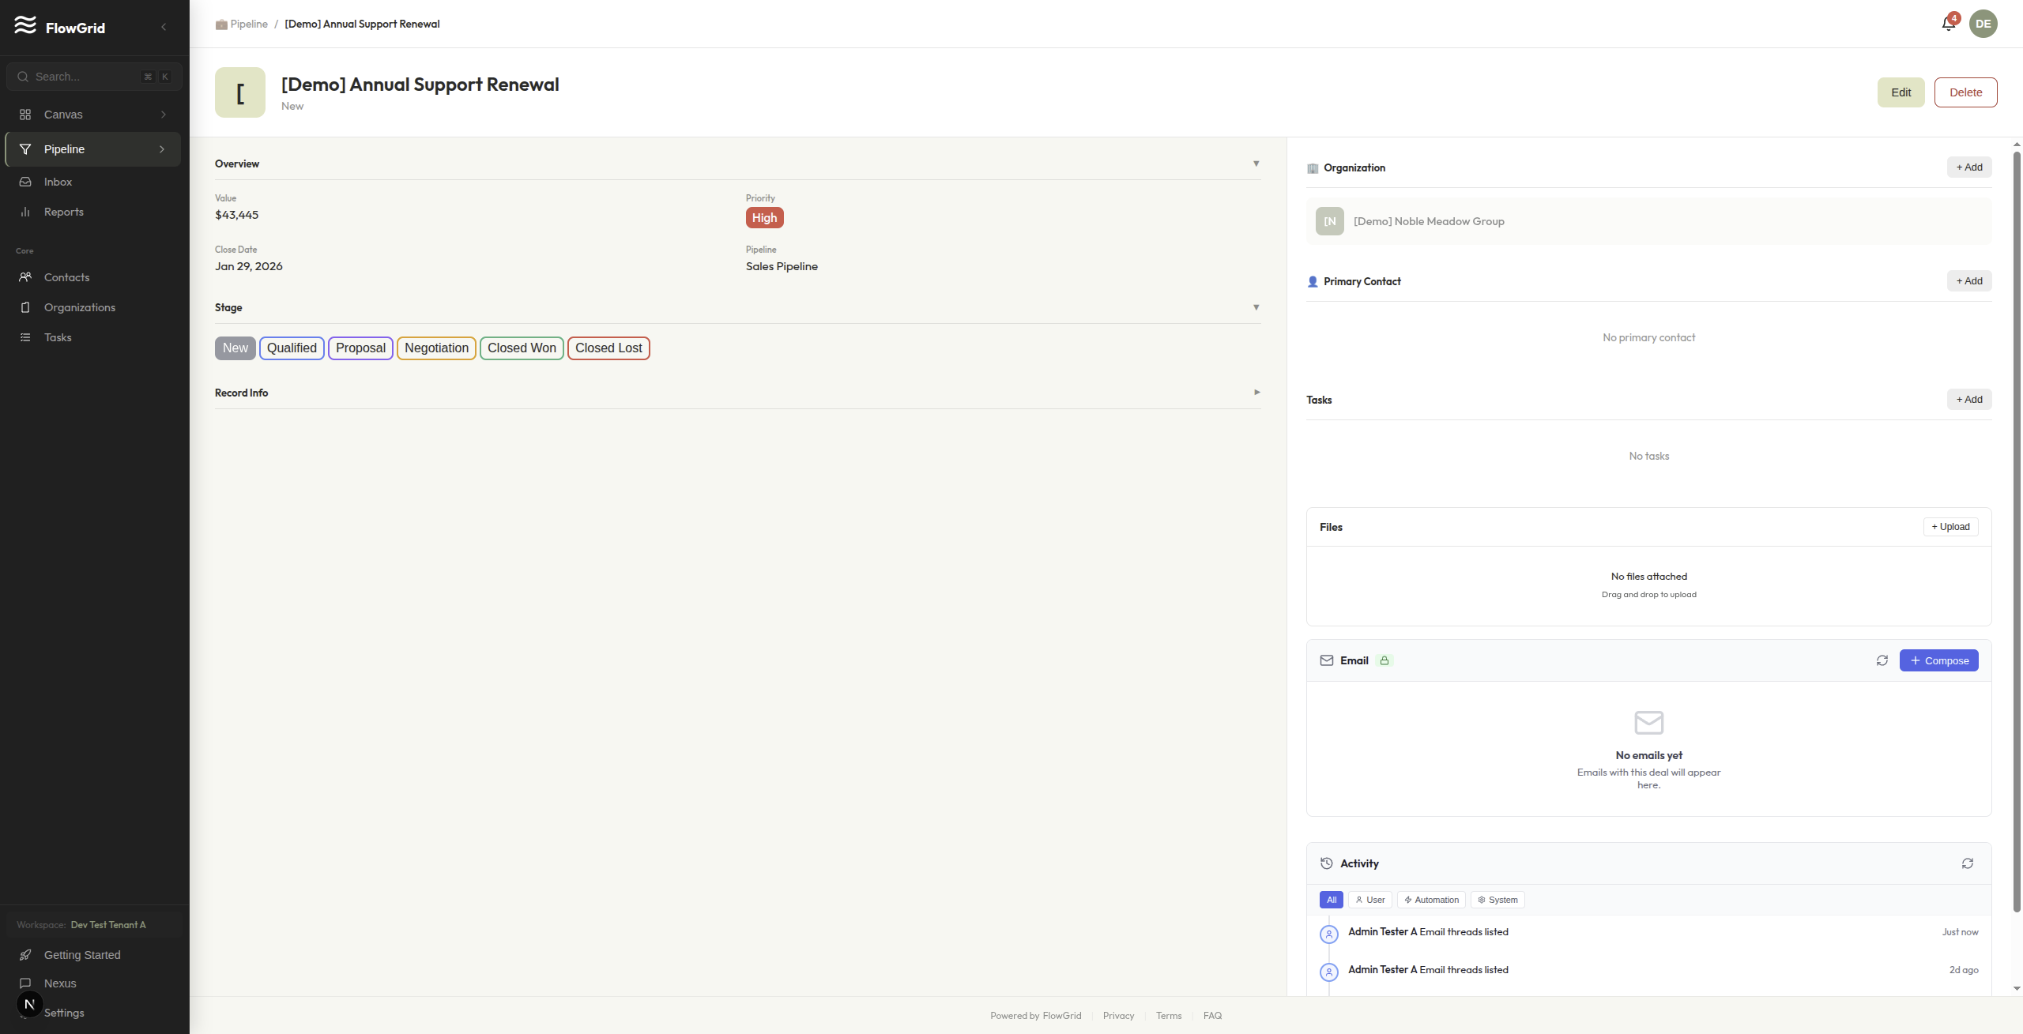Viewport: 2023px width, 1034px height.
Task: Click the High priority badge
Action: pyautogui.click(x=764, y=218)
